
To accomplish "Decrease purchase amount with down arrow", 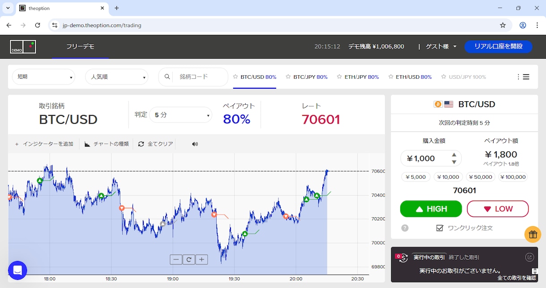I will click(x=454, y=162).
